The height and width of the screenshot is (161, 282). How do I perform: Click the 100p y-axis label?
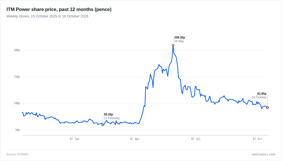pos(17,103)
